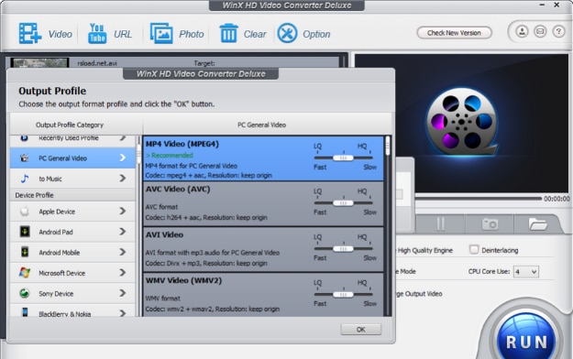
Task: Expand the Recently Used Profile arrow
Action: [123, 138]
